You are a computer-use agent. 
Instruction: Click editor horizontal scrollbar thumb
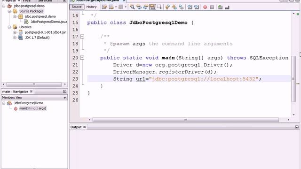coord(186,120)
